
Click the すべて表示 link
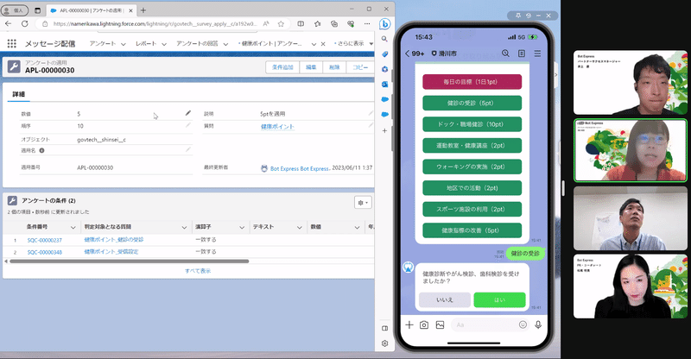tap(198, 271)
